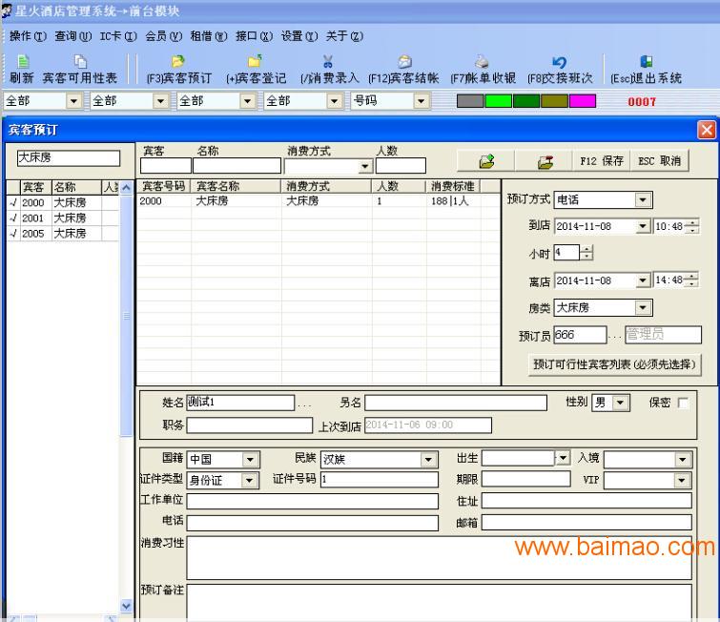Viewport: 720px width, 622px height.
Task: Toggle checkmark for room 2000 in left list
Action: coord(13,202)
